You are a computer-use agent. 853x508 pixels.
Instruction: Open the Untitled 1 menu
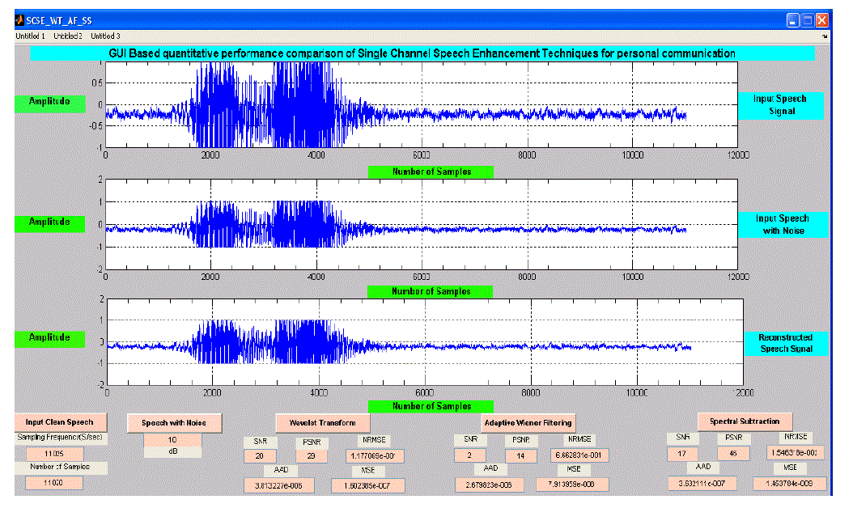coord(31,36)
